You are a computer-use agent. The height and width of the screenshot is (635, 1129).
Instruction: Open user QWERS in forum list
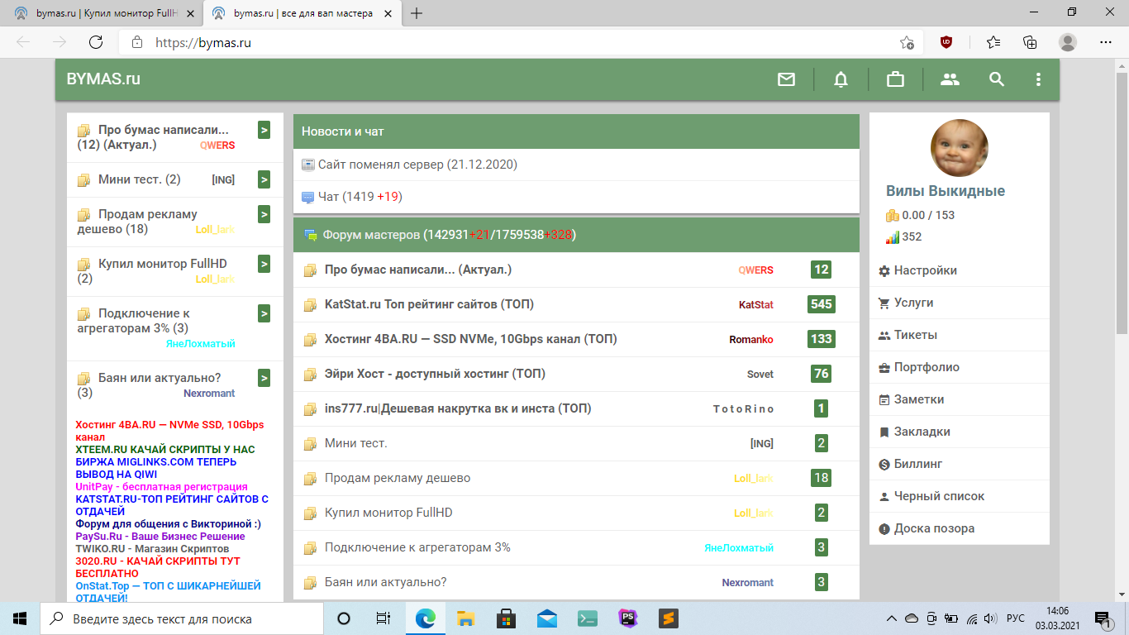pos(756,270)
